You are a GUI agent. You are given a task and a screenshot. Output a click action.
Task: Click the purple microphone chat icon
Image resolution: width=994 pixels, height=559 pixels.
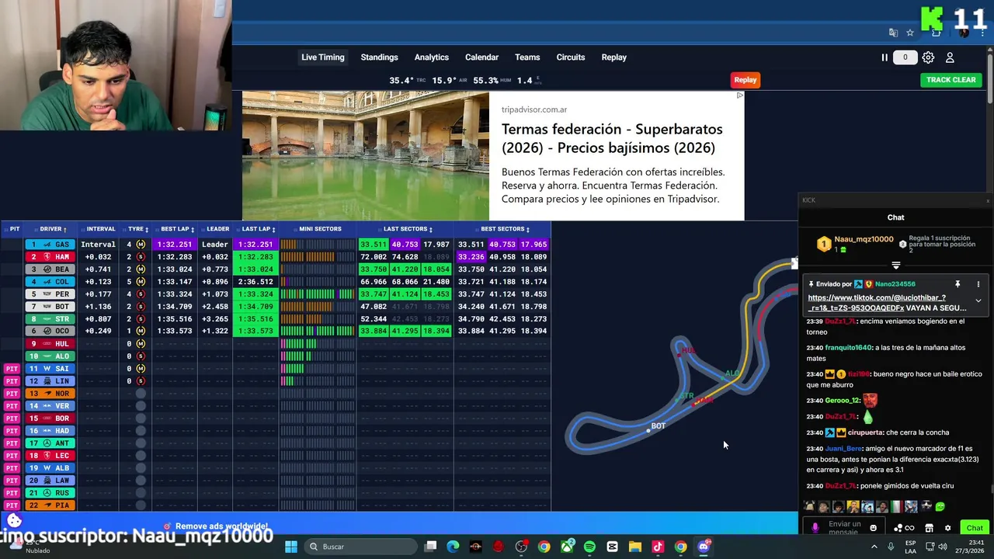tap(815, 528)
